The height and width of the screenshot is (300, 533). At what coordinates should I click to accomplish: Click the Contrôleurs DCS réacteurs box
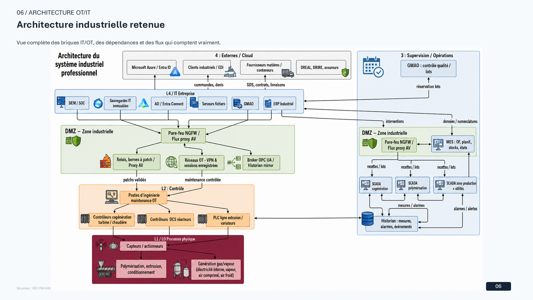pyautogui.click(x=170, y=220)
